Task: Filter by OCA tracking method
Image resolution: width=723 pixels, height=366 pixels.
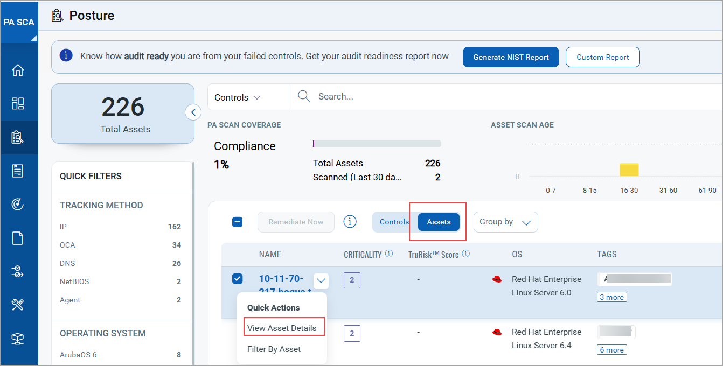Action: (x=120, y=245)
